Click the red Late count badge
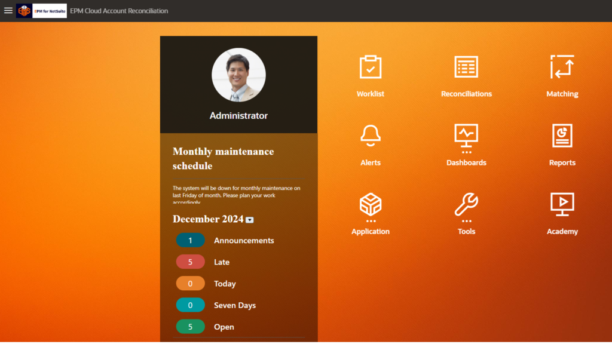Screen dimensions: 612x344 (x=191, y=262)
